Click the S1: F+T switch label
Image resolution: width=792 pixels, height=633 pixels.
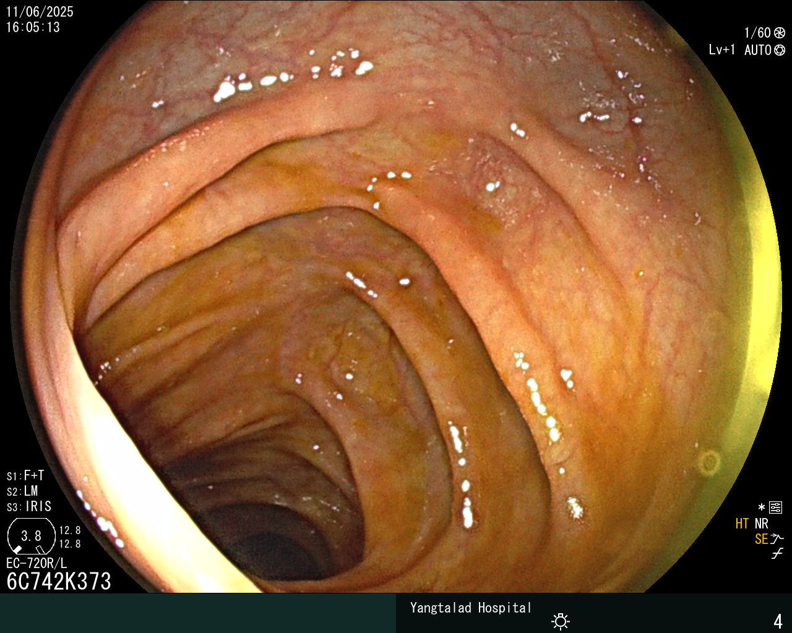tap(25, 476)
